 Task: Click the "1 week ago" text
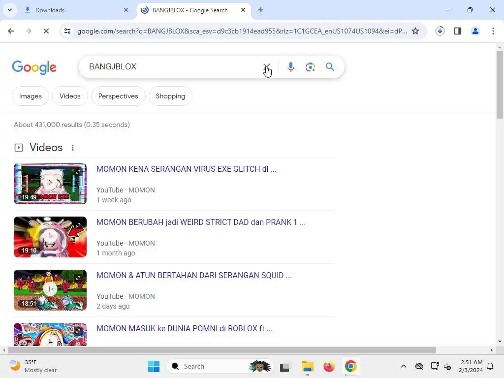114,200
